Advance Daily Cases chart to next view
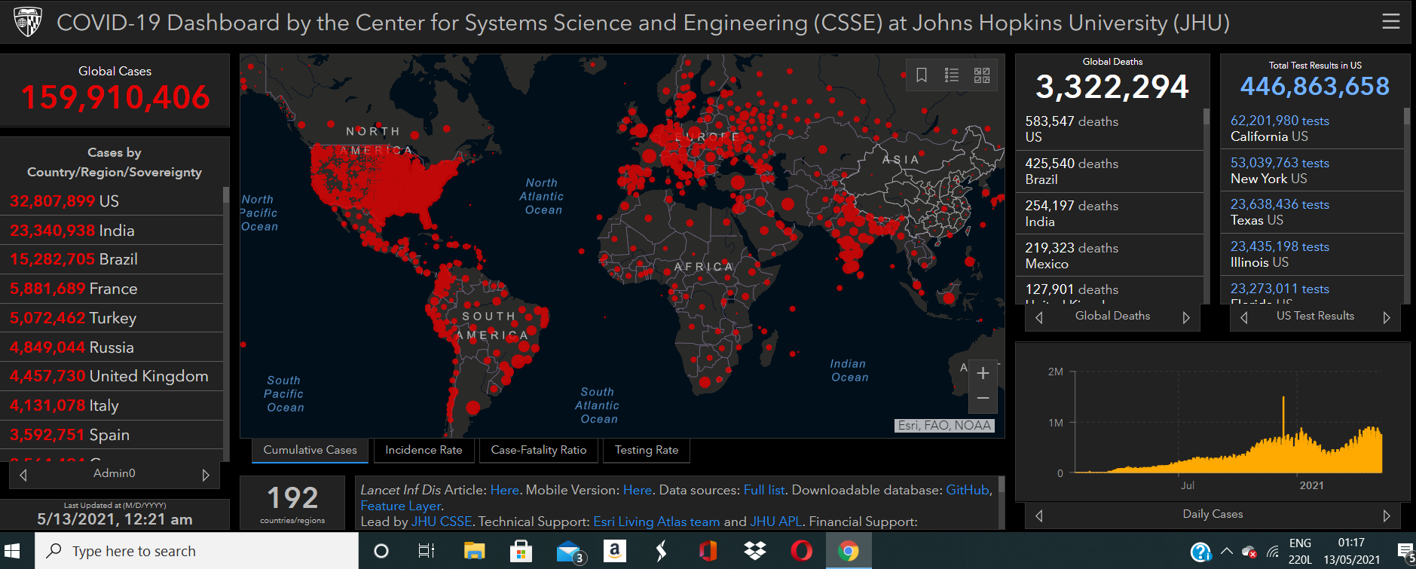Image resolution: width=1416 pixels, height=569 pixels. point(1386,515)
